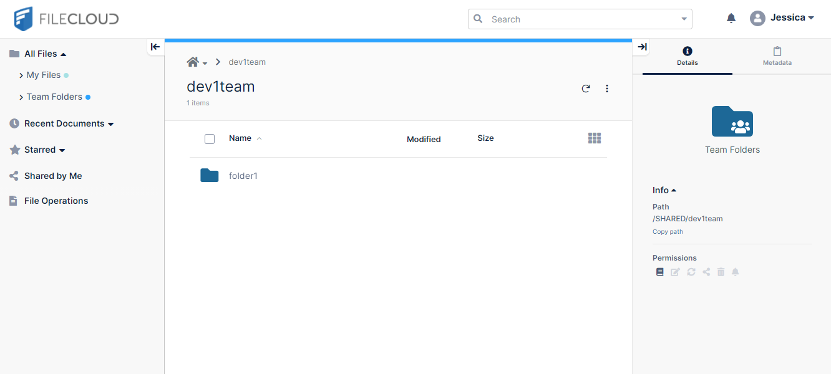Switch to the Metadata tab
Viewport: 831px width, 374px height.
tap(777, 56)
